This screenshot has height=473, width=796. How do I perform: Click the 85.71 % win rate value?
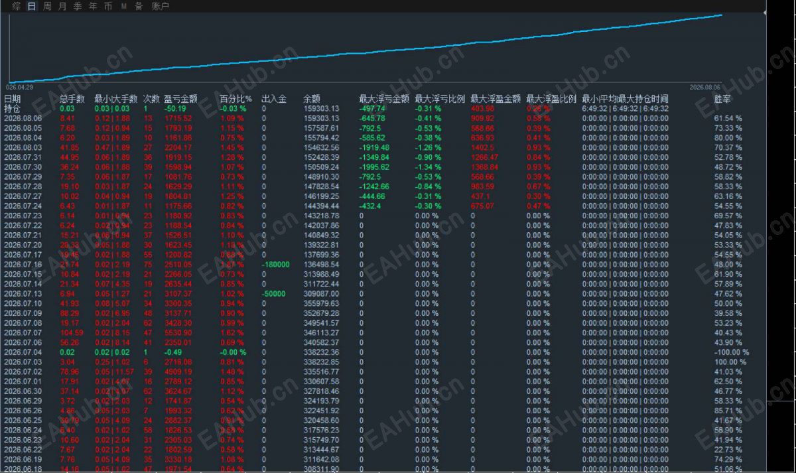coord(728,411)
